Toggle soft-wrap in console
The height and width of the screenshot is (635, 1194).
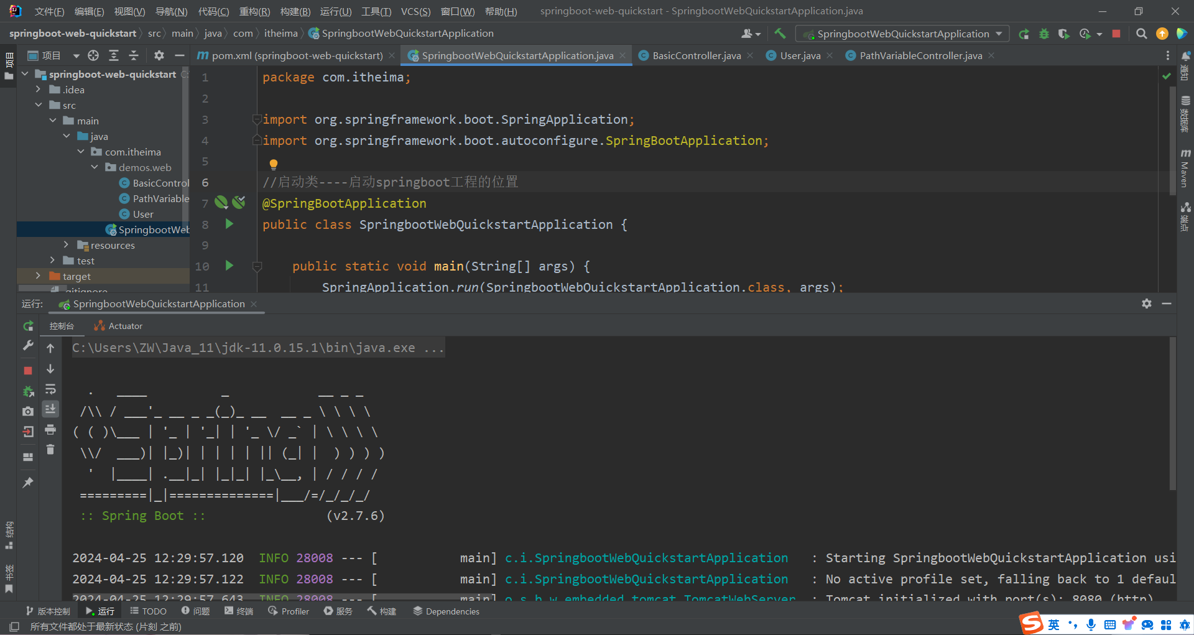[50, 389]
